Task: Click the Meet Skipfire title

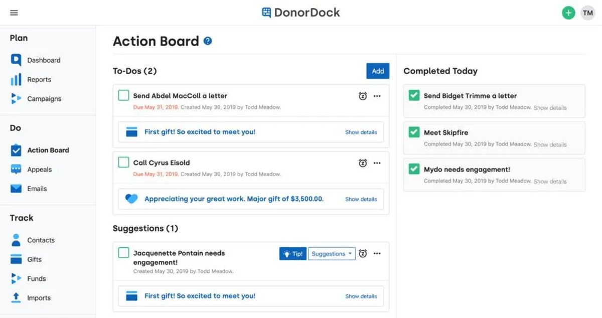Action: click(446, 132)
